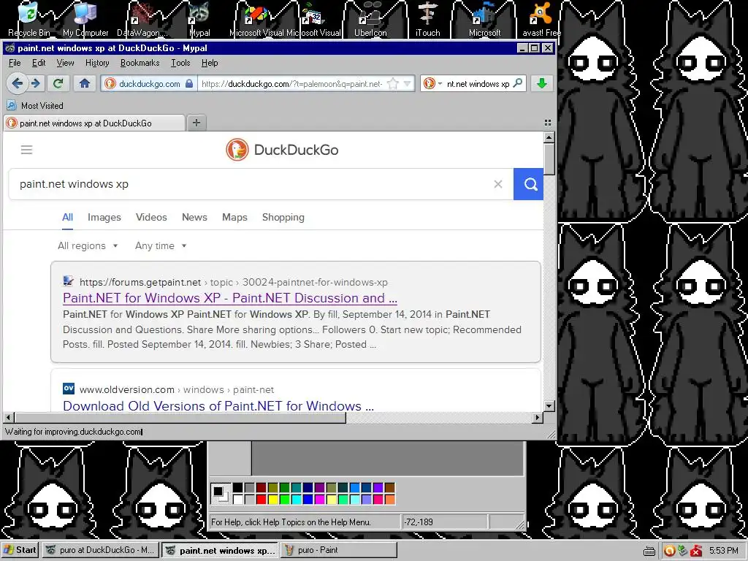Open the iTouch desktop icon
Image resolution: width=748 pixels, height=561 pixels.
tap(427, 20)
